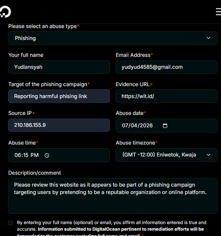Image resolution: width=221 pixels, height=236 pixels.
Task: Click the Your full name field
Action: tap(59, 67)
